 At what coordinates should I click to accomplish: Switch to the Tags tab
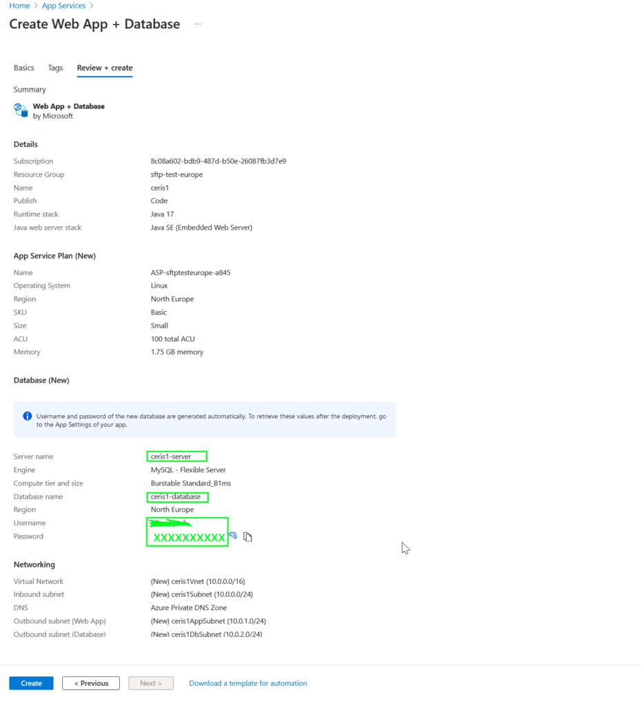point(55,68)
